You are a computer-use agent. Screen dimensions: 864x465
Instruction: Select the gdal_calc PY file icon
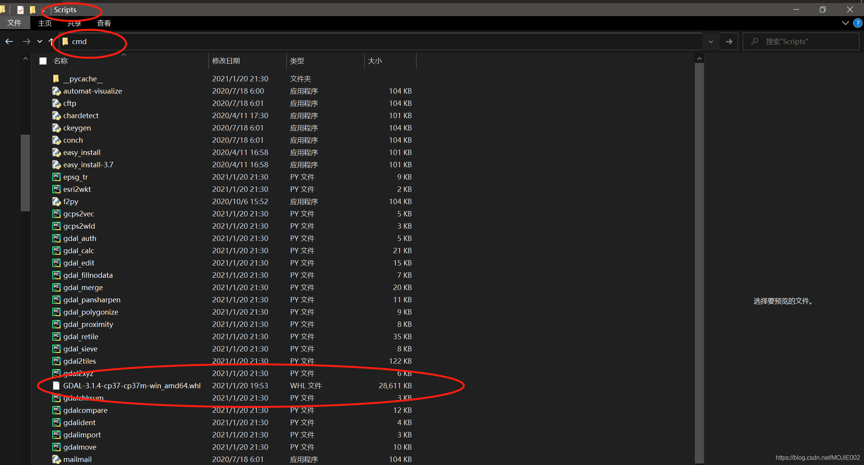click(56, 251)
